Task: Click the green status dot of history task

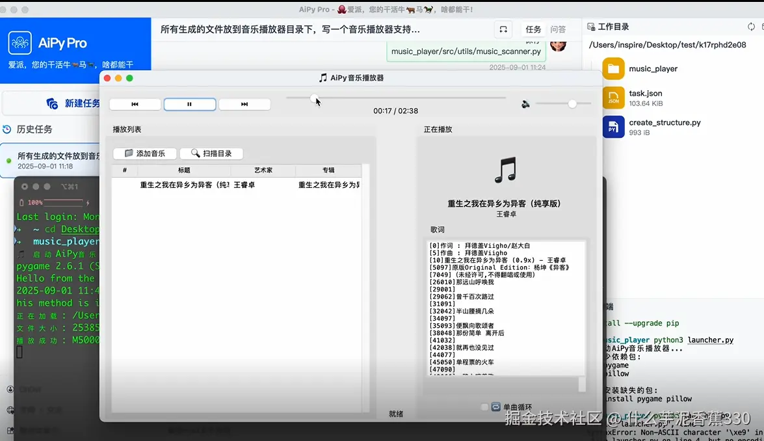Action: [8, 160]
